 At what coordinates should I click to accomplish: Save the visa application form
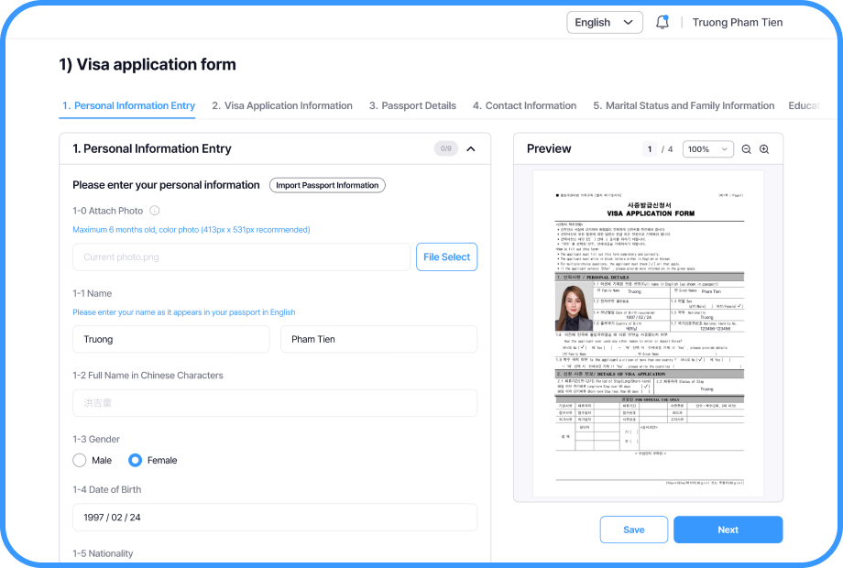(633, 530)
